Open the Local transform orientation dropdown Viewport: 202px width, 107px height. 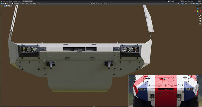94,3
